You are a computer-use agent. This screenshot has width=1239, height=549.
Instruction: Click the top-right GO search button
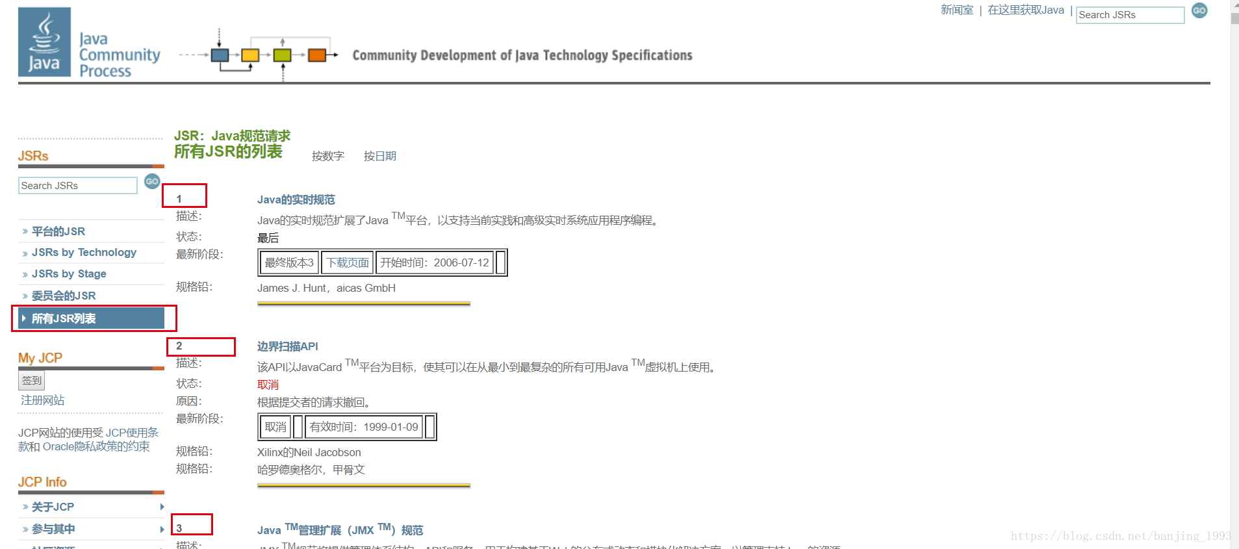(1199, 11)
